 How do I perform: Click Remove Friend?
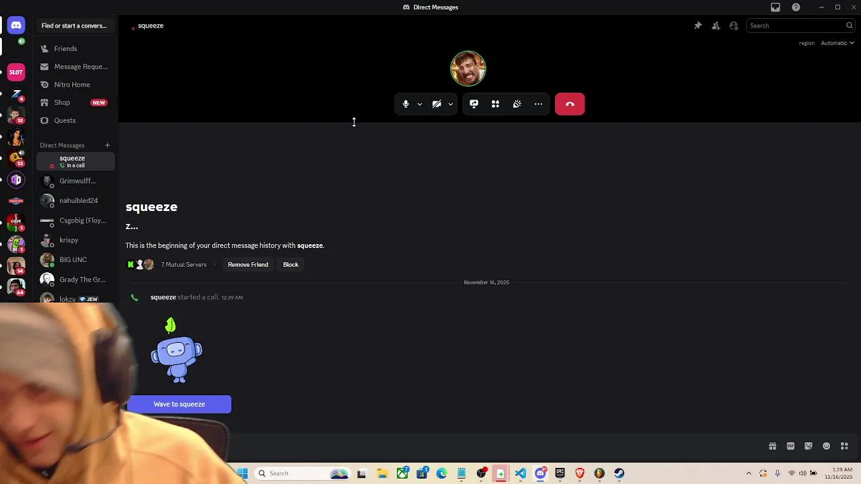pos(248,265)
